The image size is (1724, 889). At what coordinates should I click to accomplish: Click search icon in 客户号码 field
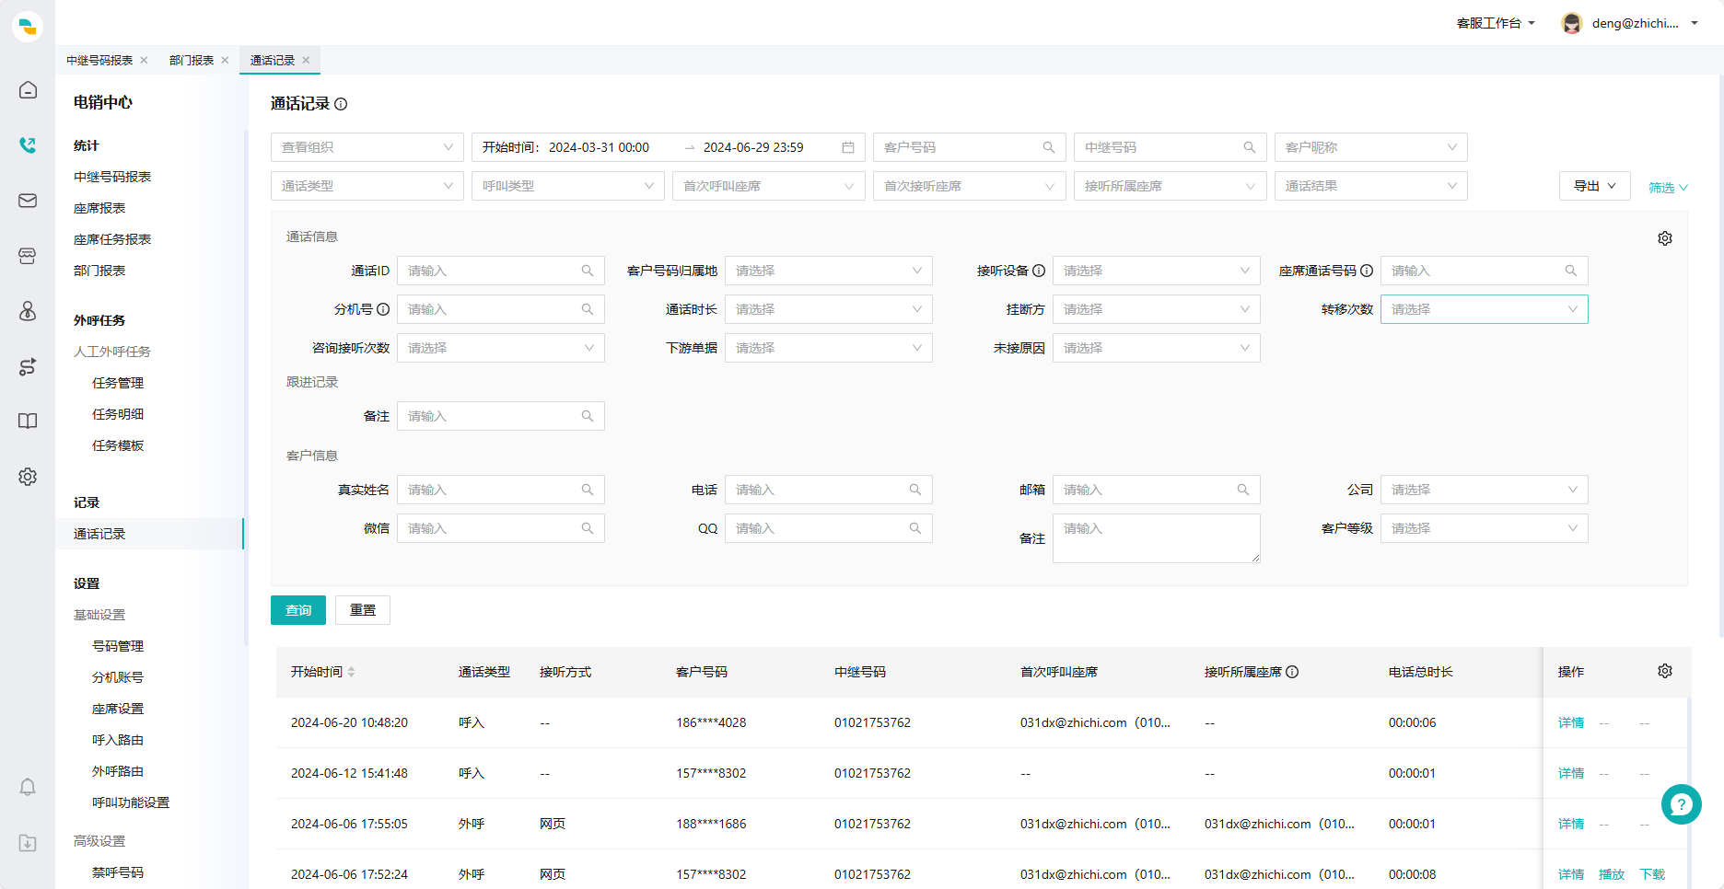pyautogui.click(x=1049, y=147)
